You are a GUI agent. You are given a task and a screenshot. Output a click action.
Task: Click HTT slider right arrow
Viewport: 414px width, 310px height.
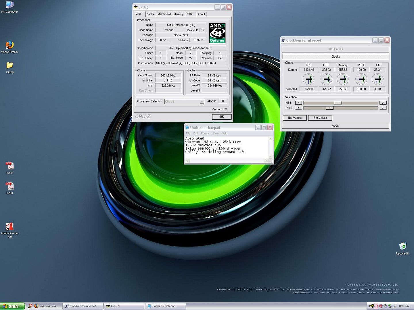(x=383, y=103)
